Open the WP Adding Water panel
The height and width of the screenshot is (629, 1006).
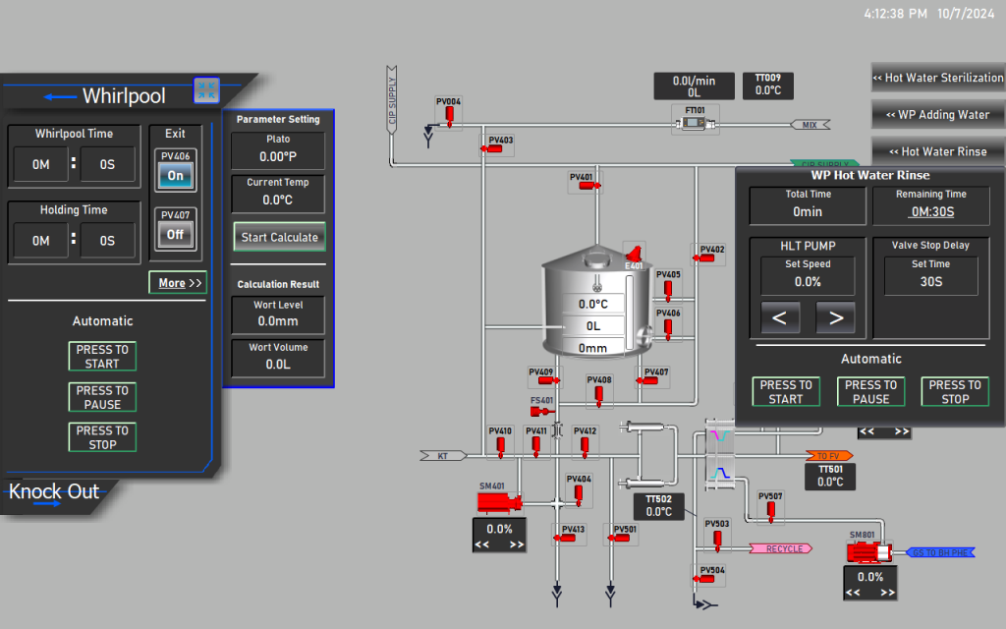pyautogui.click(x=938, y=115)
